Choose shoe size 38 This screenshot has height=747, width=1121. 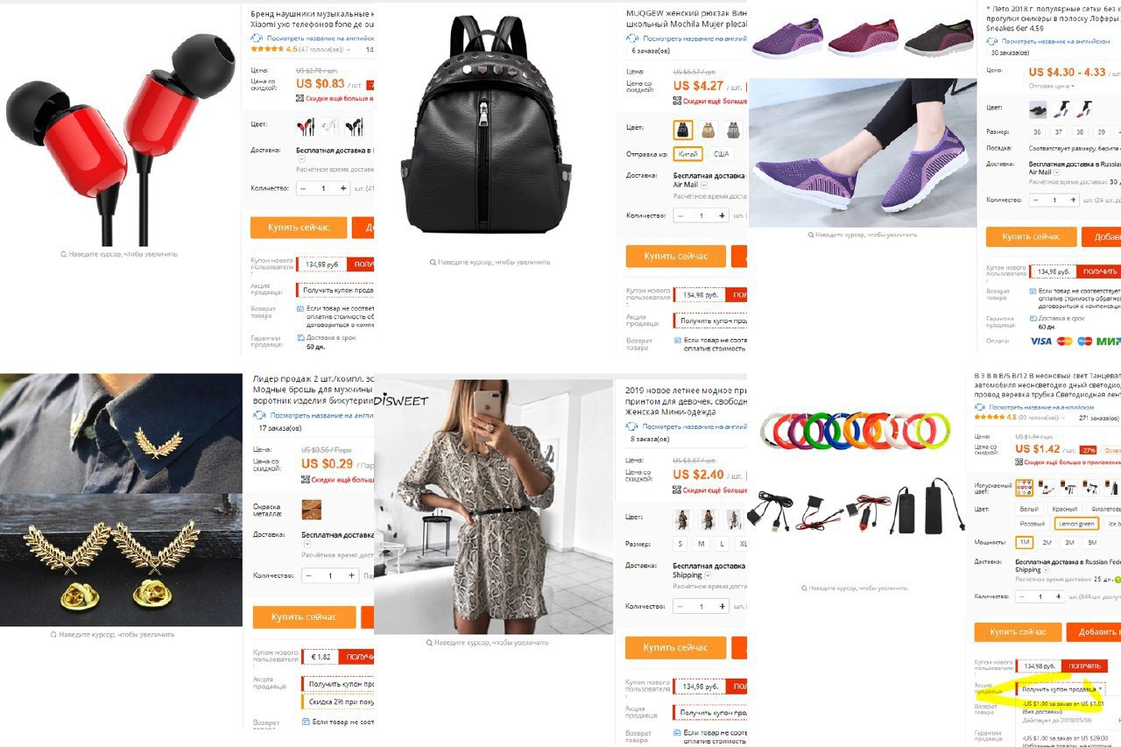coord(1080,132)
